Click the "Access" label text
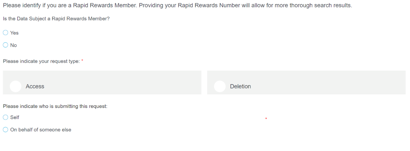This screenshot has width=410, height=151. pyautogui.click(x=35, y=86)
